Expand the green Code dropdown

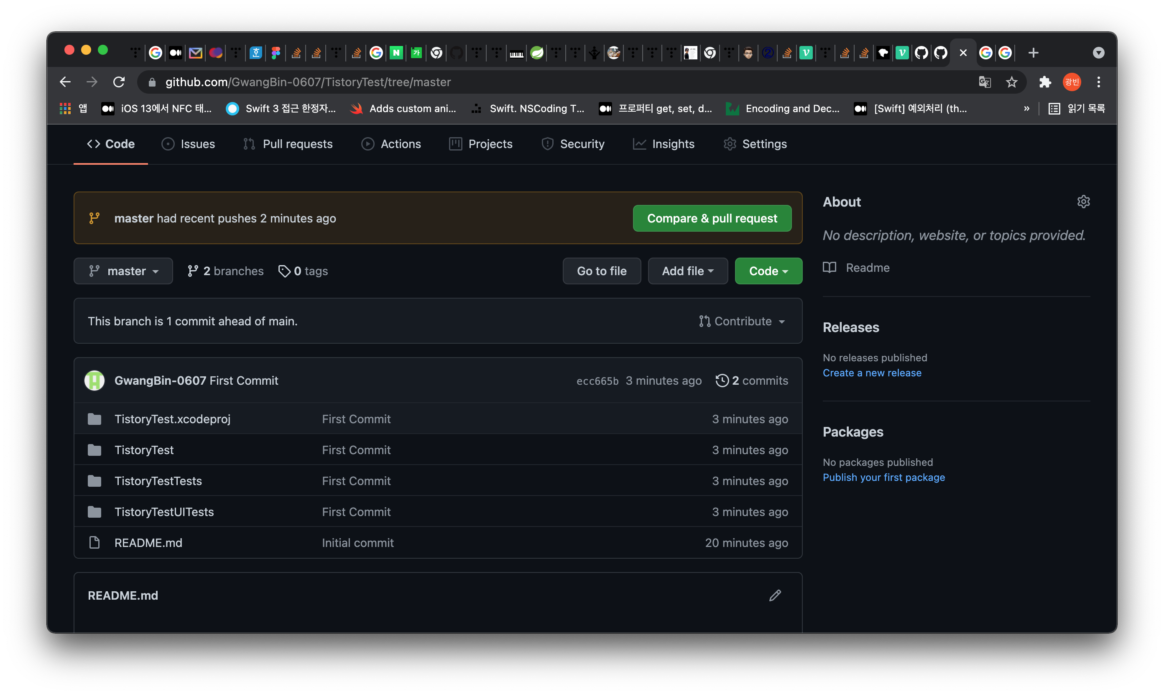[x=768, y=271]
